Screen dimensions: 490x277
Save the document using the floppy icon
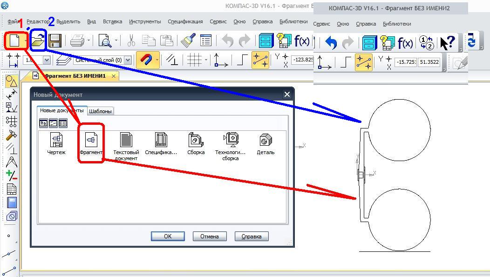[x=55, y=41]
